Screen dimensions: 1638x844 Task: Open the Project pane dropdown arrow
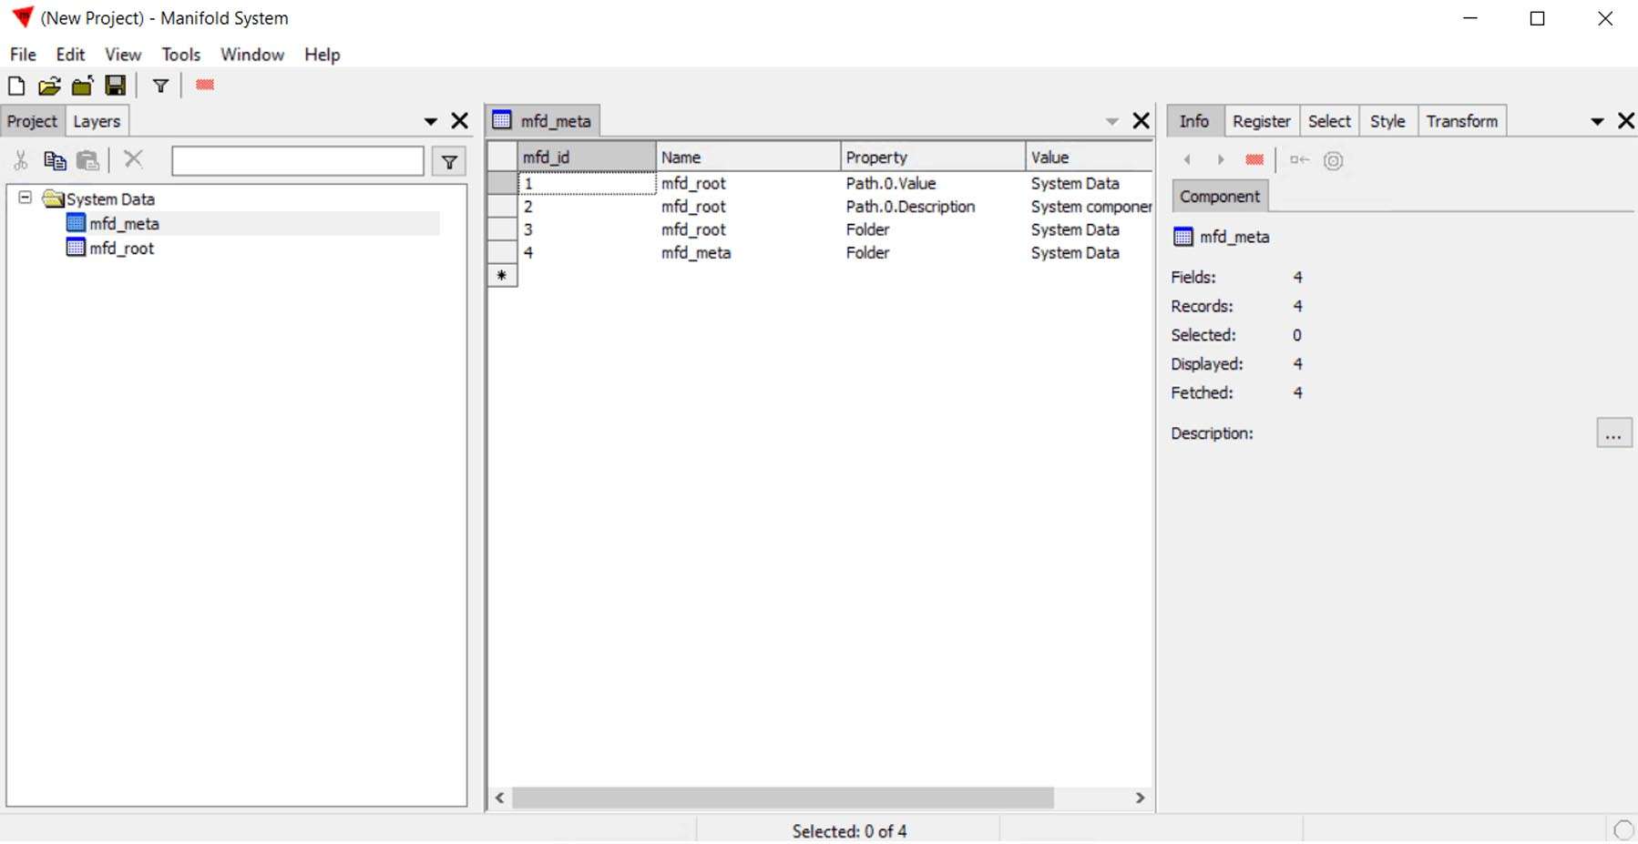coord(430,121)
